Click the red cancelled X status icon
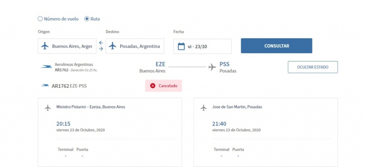The width and height of the screenshot is (366, 167). click(153, 86)
